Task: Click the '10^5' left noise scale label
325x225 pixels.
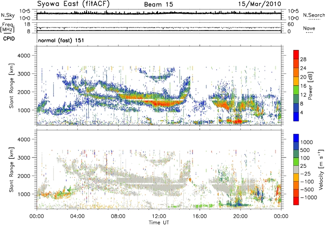Action: click(x=25, y=11)
